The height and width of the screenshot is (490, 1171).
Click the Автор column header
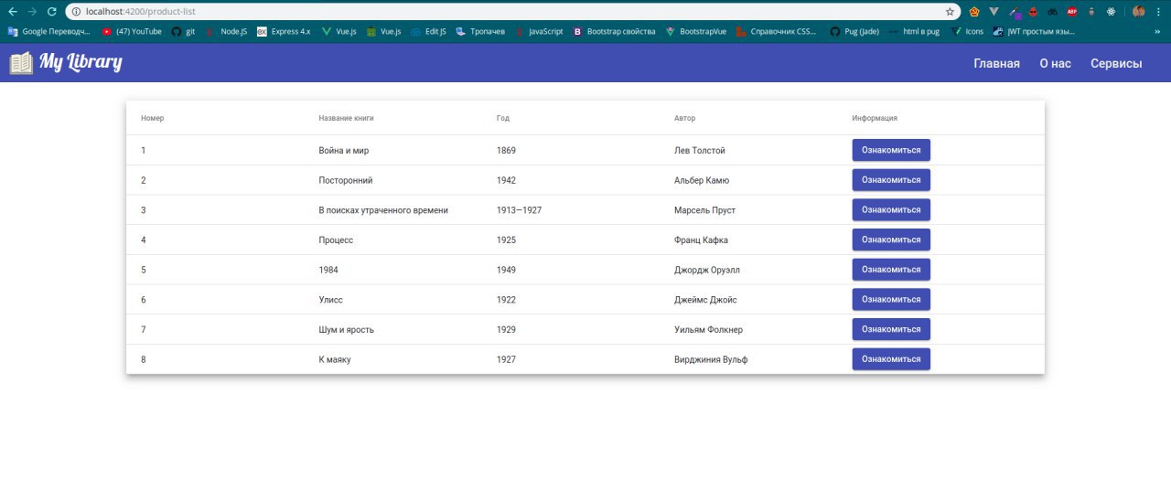click(684, 118)
